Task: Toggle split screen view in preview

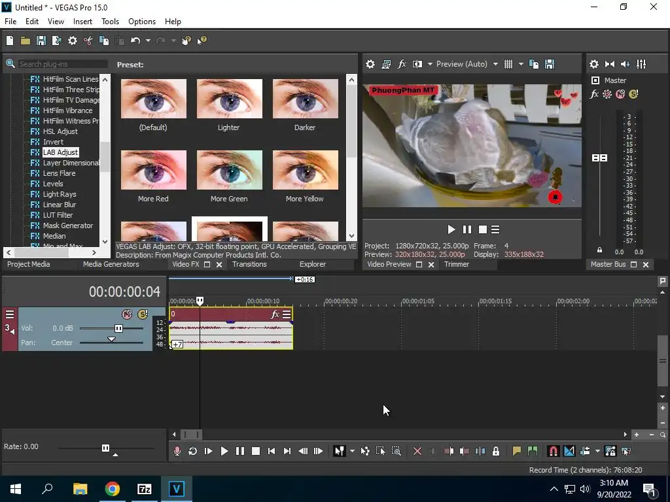Action: [417, 64]
